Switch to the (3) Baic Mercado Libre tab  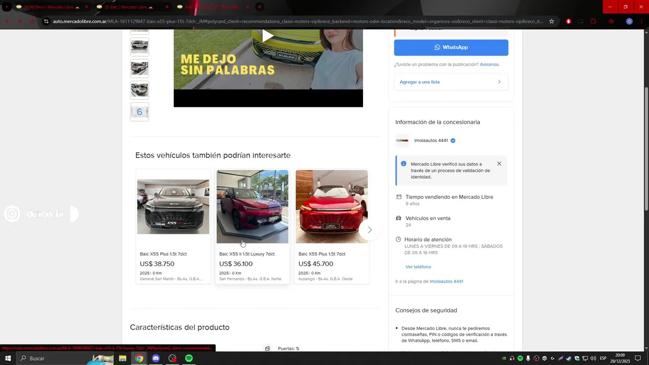(132, 7)
